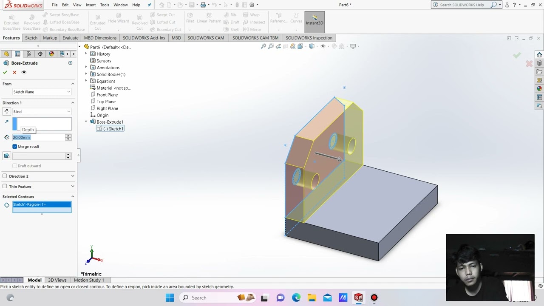Image resolution: width=544 pixels, height=306 pixels.
Task: Open the DisplayManager color ball tab icon
Action: (51, 54)
